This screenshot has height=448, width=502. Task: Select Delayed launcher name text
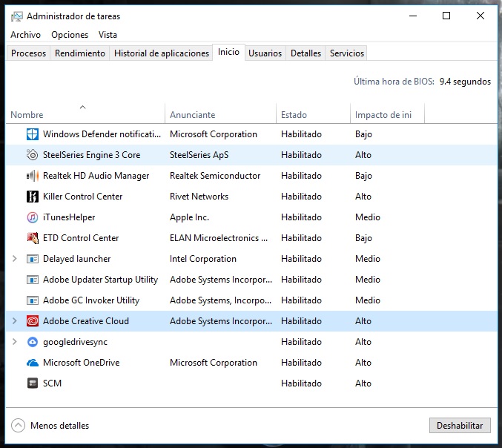coord(77,259)
